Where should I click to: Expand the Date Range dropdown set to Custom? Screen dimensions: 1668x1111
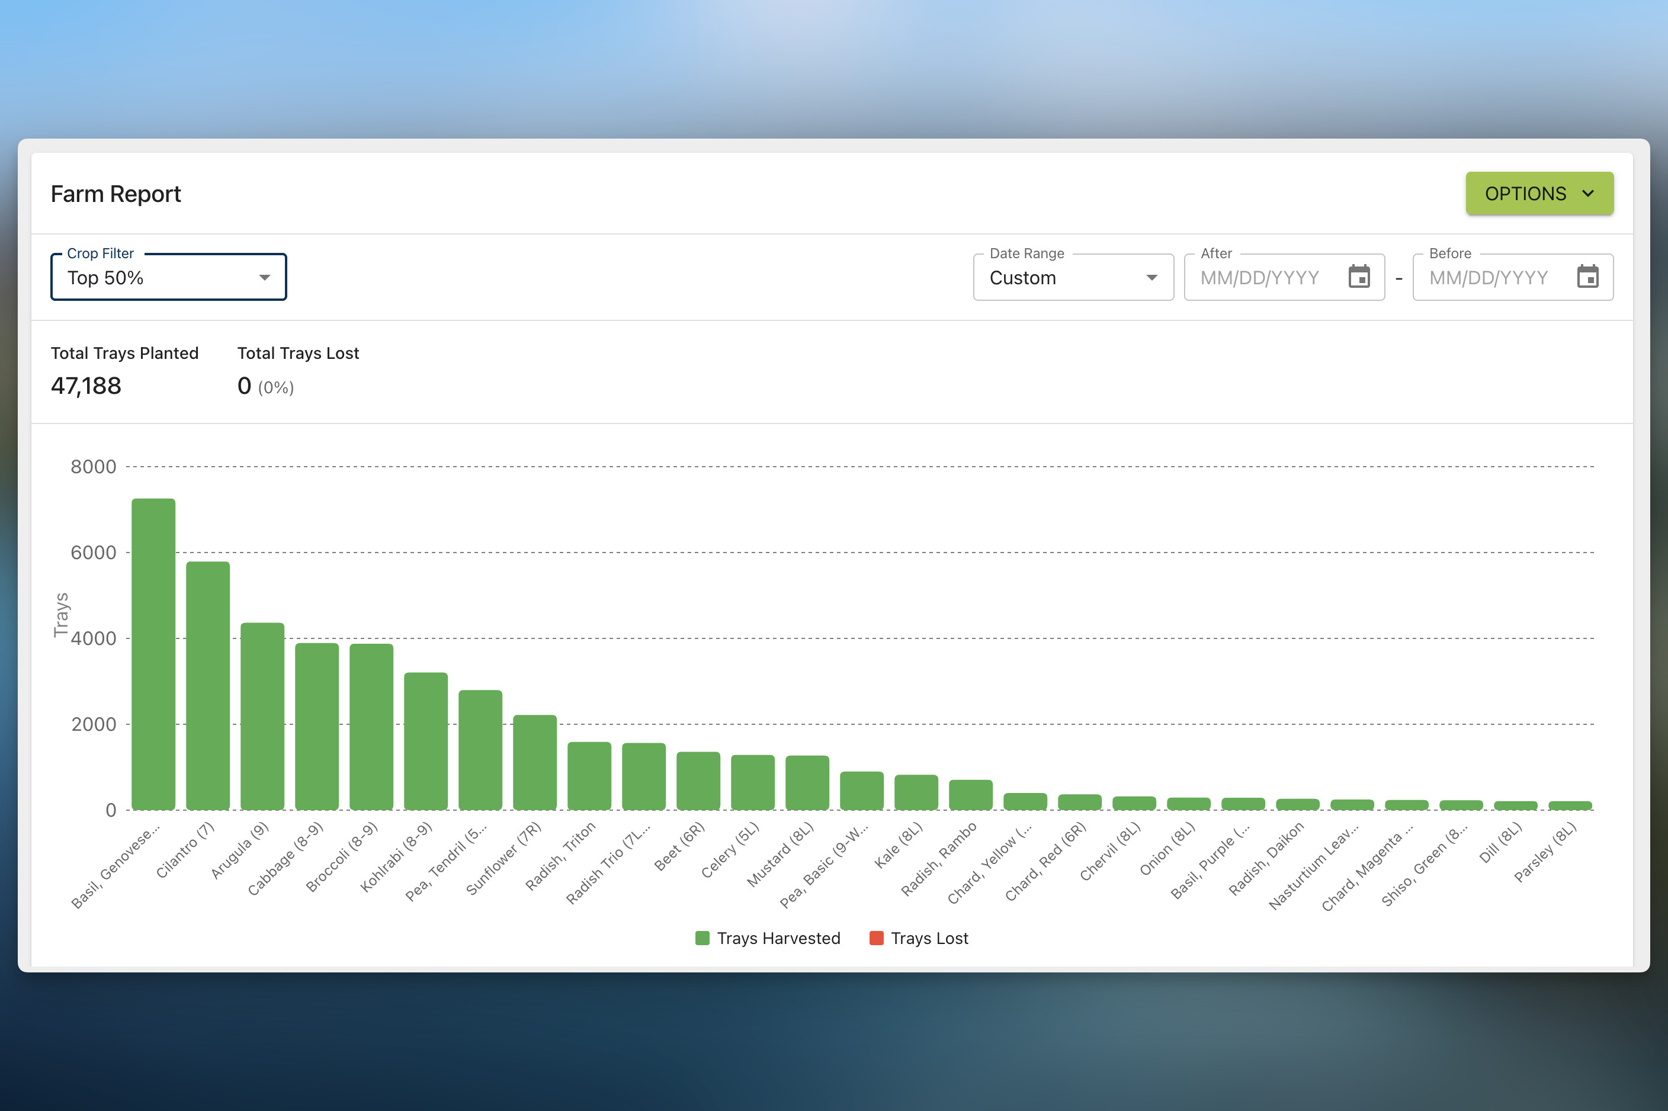(x=1073, y=277)
